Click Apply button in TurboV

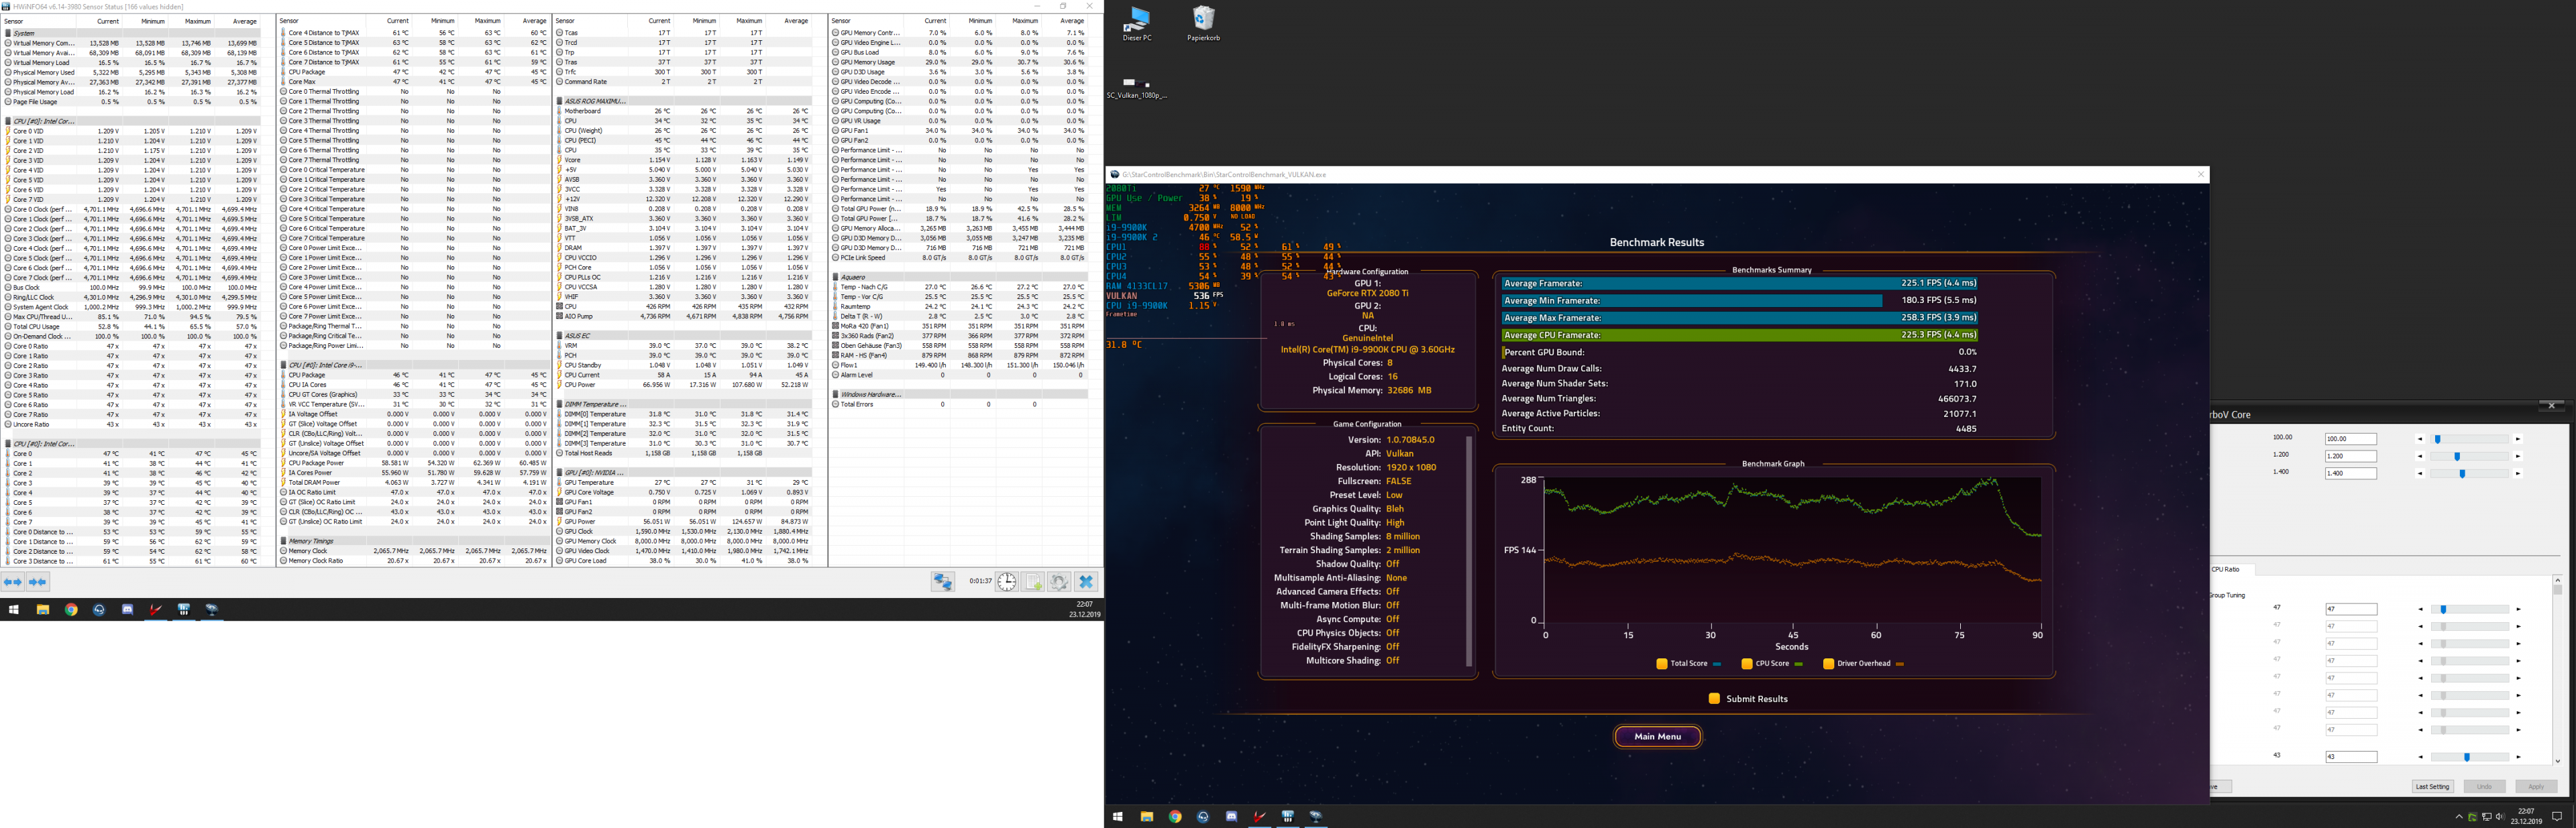coord(2536,786)
